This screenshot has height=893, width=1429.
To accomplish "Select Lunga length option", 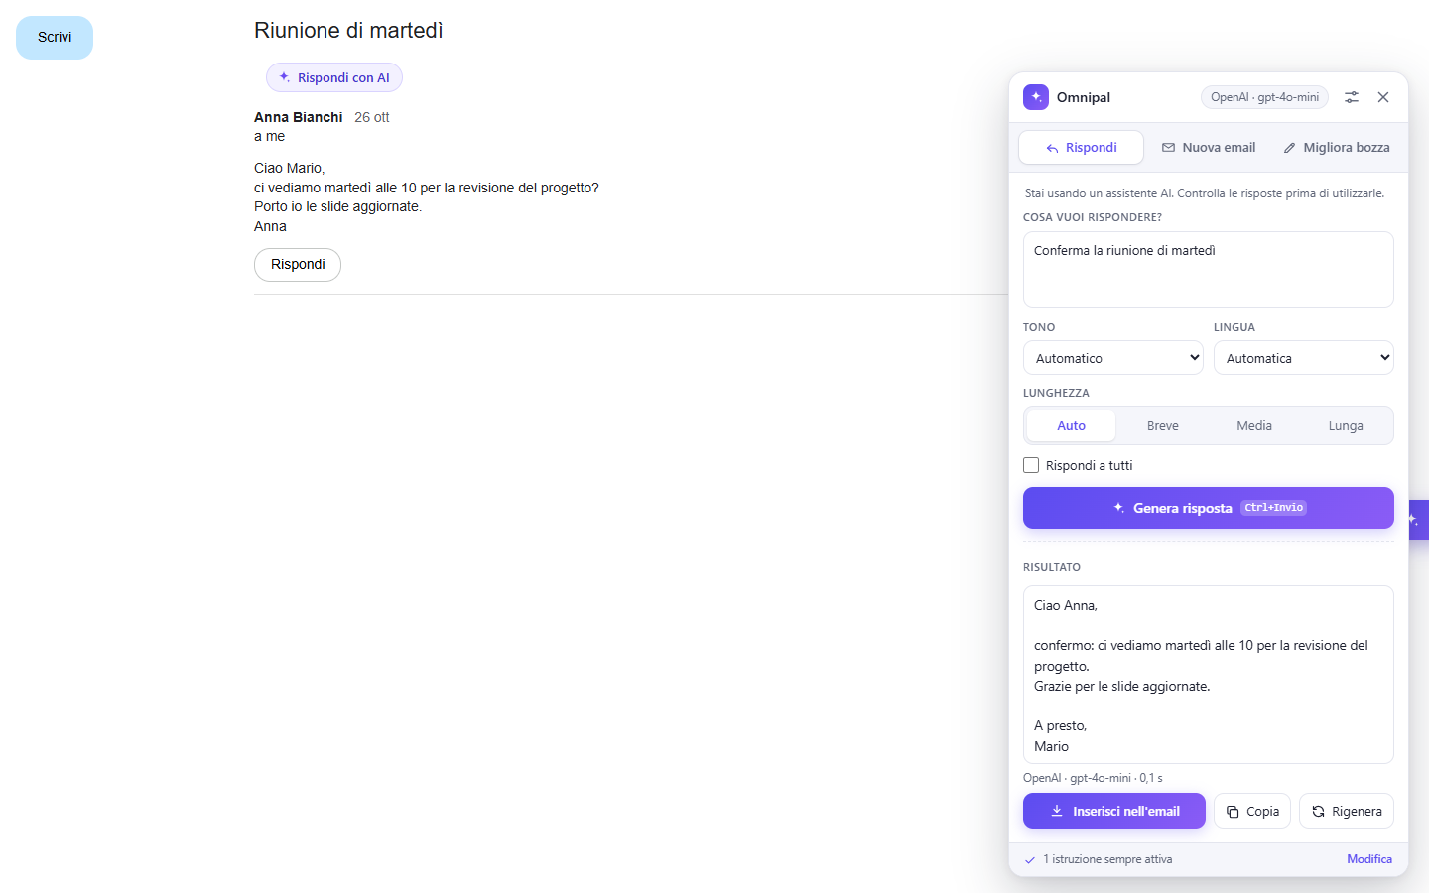I will (x=1346, y=426).
